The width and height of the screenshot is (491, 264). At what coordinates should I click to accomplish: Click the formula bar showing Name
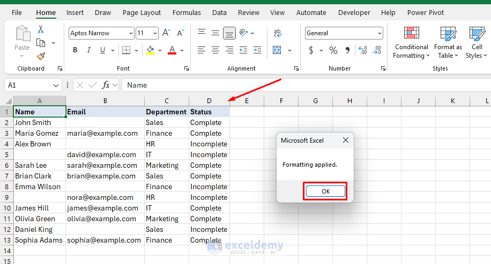click(306, 85)
